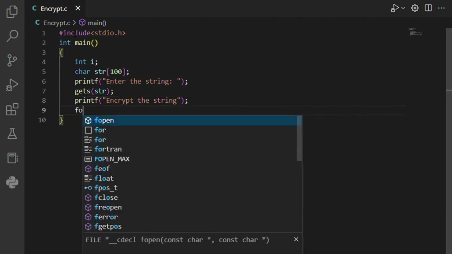
Task: Choose the ferror suggestion
Action: tap(192, 217)
